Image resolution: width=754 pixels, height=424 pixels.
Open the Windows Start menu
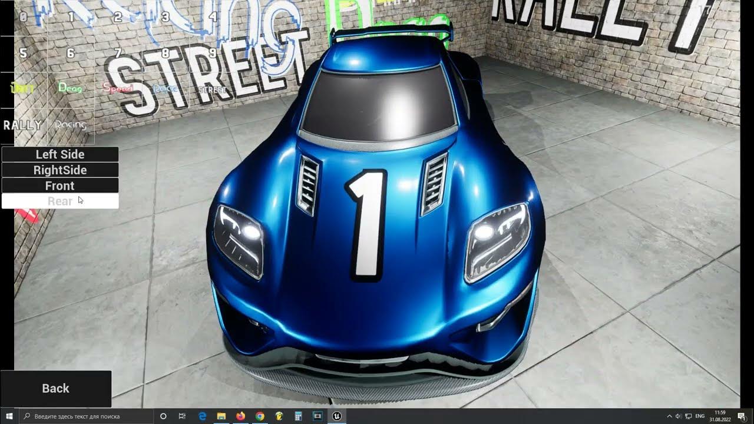coord(9,416)
